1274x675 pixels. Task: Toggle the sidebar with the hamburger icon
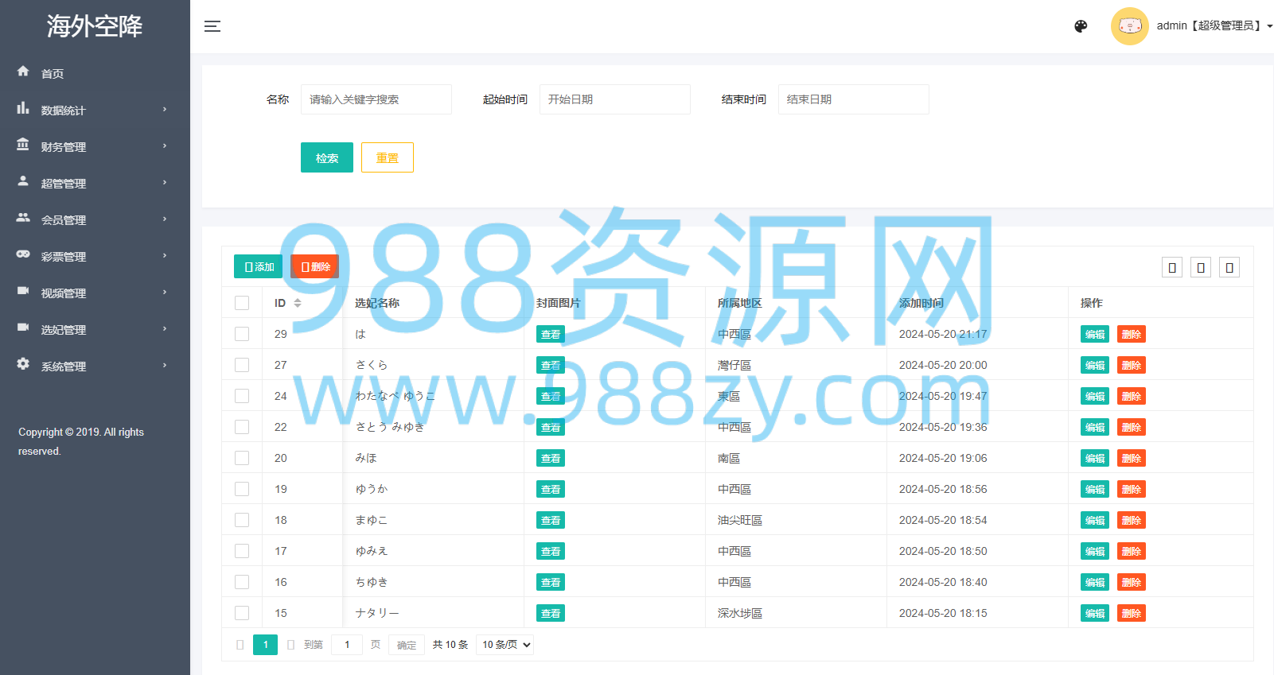(x=212, y=26)
